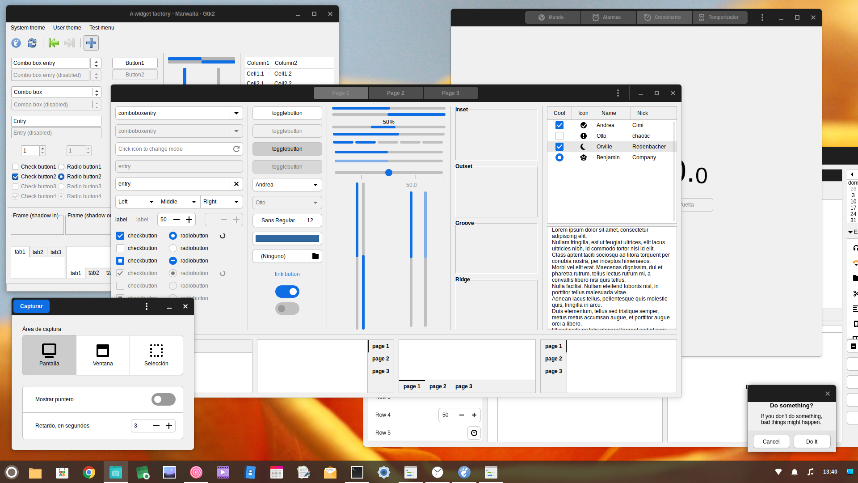Open the Test menu
Screen dimensions: 858x483
[x=101, y=28]
